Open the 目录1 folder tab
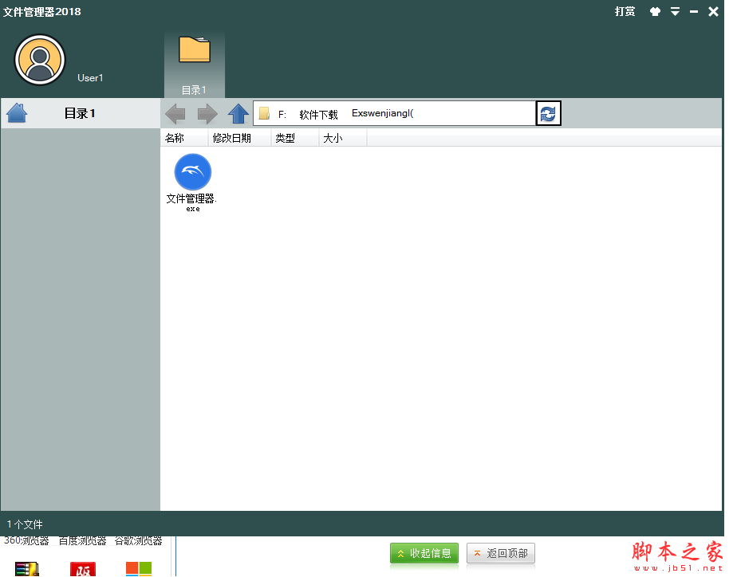 (x=195, y=65)
